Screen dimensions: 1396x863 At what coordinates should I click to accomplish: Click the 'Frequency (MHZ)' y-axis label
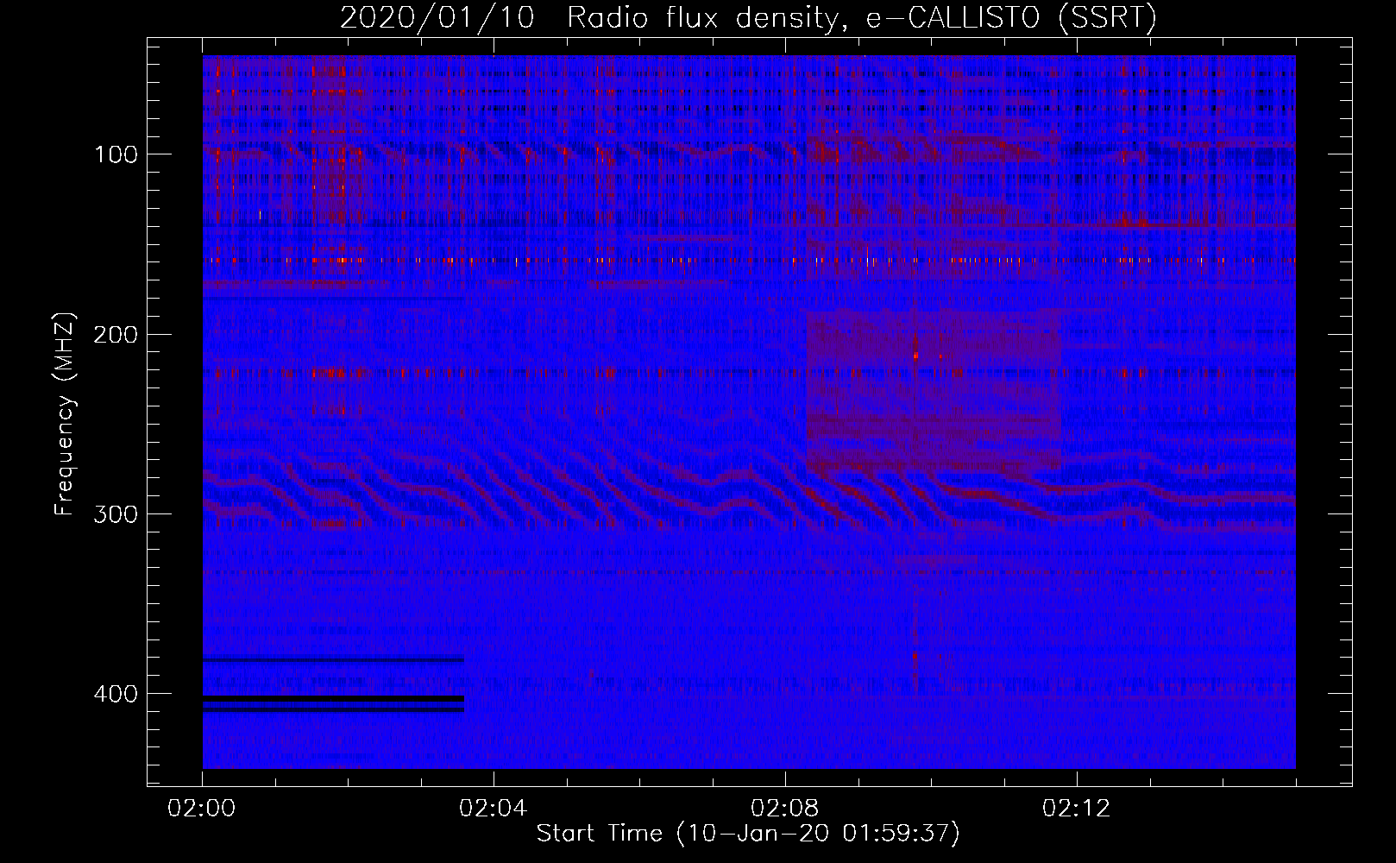[65, 414]
